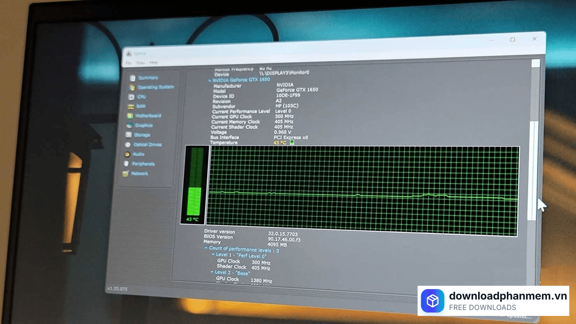Click the Subvendor value HP (103C)
Screen dimensions: 576x324
tap(287, 106)
